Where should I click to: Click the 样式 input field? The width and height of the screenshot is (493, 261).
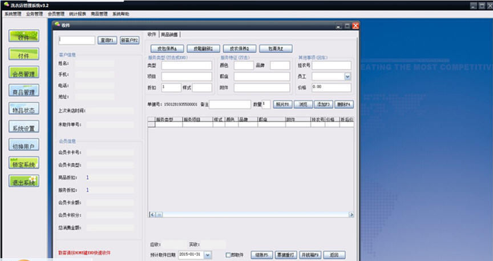pos(202,87)
